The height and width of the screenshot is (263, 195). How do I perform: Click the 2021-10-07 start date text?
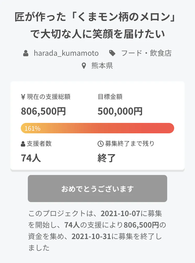(120, 214)
